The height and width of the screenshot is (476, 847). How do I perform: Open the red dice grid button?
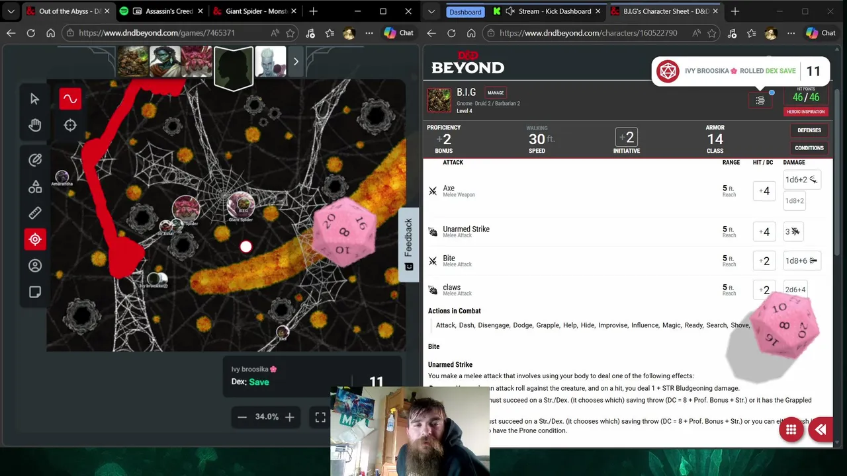[791, 430]
